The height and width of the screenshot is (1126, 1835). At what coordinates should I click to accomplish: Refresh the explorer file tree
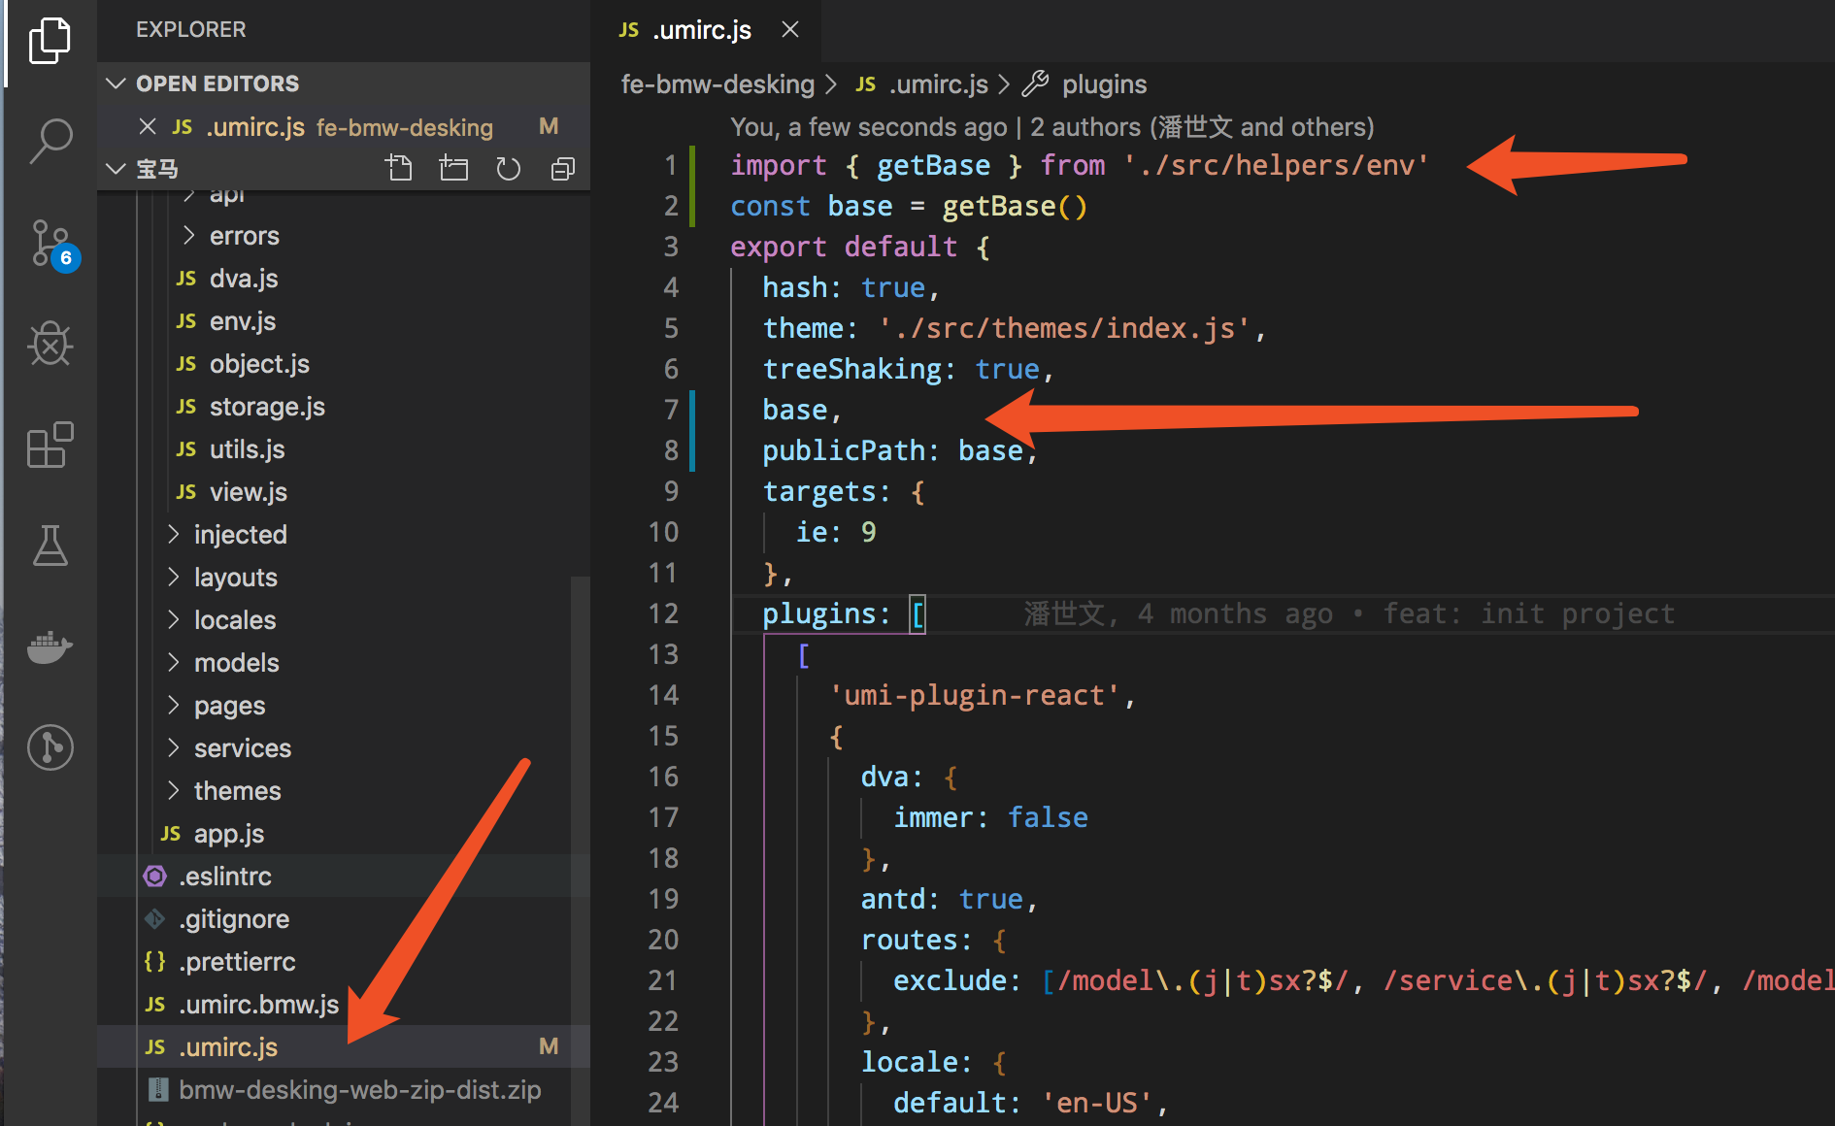(508, 169)
